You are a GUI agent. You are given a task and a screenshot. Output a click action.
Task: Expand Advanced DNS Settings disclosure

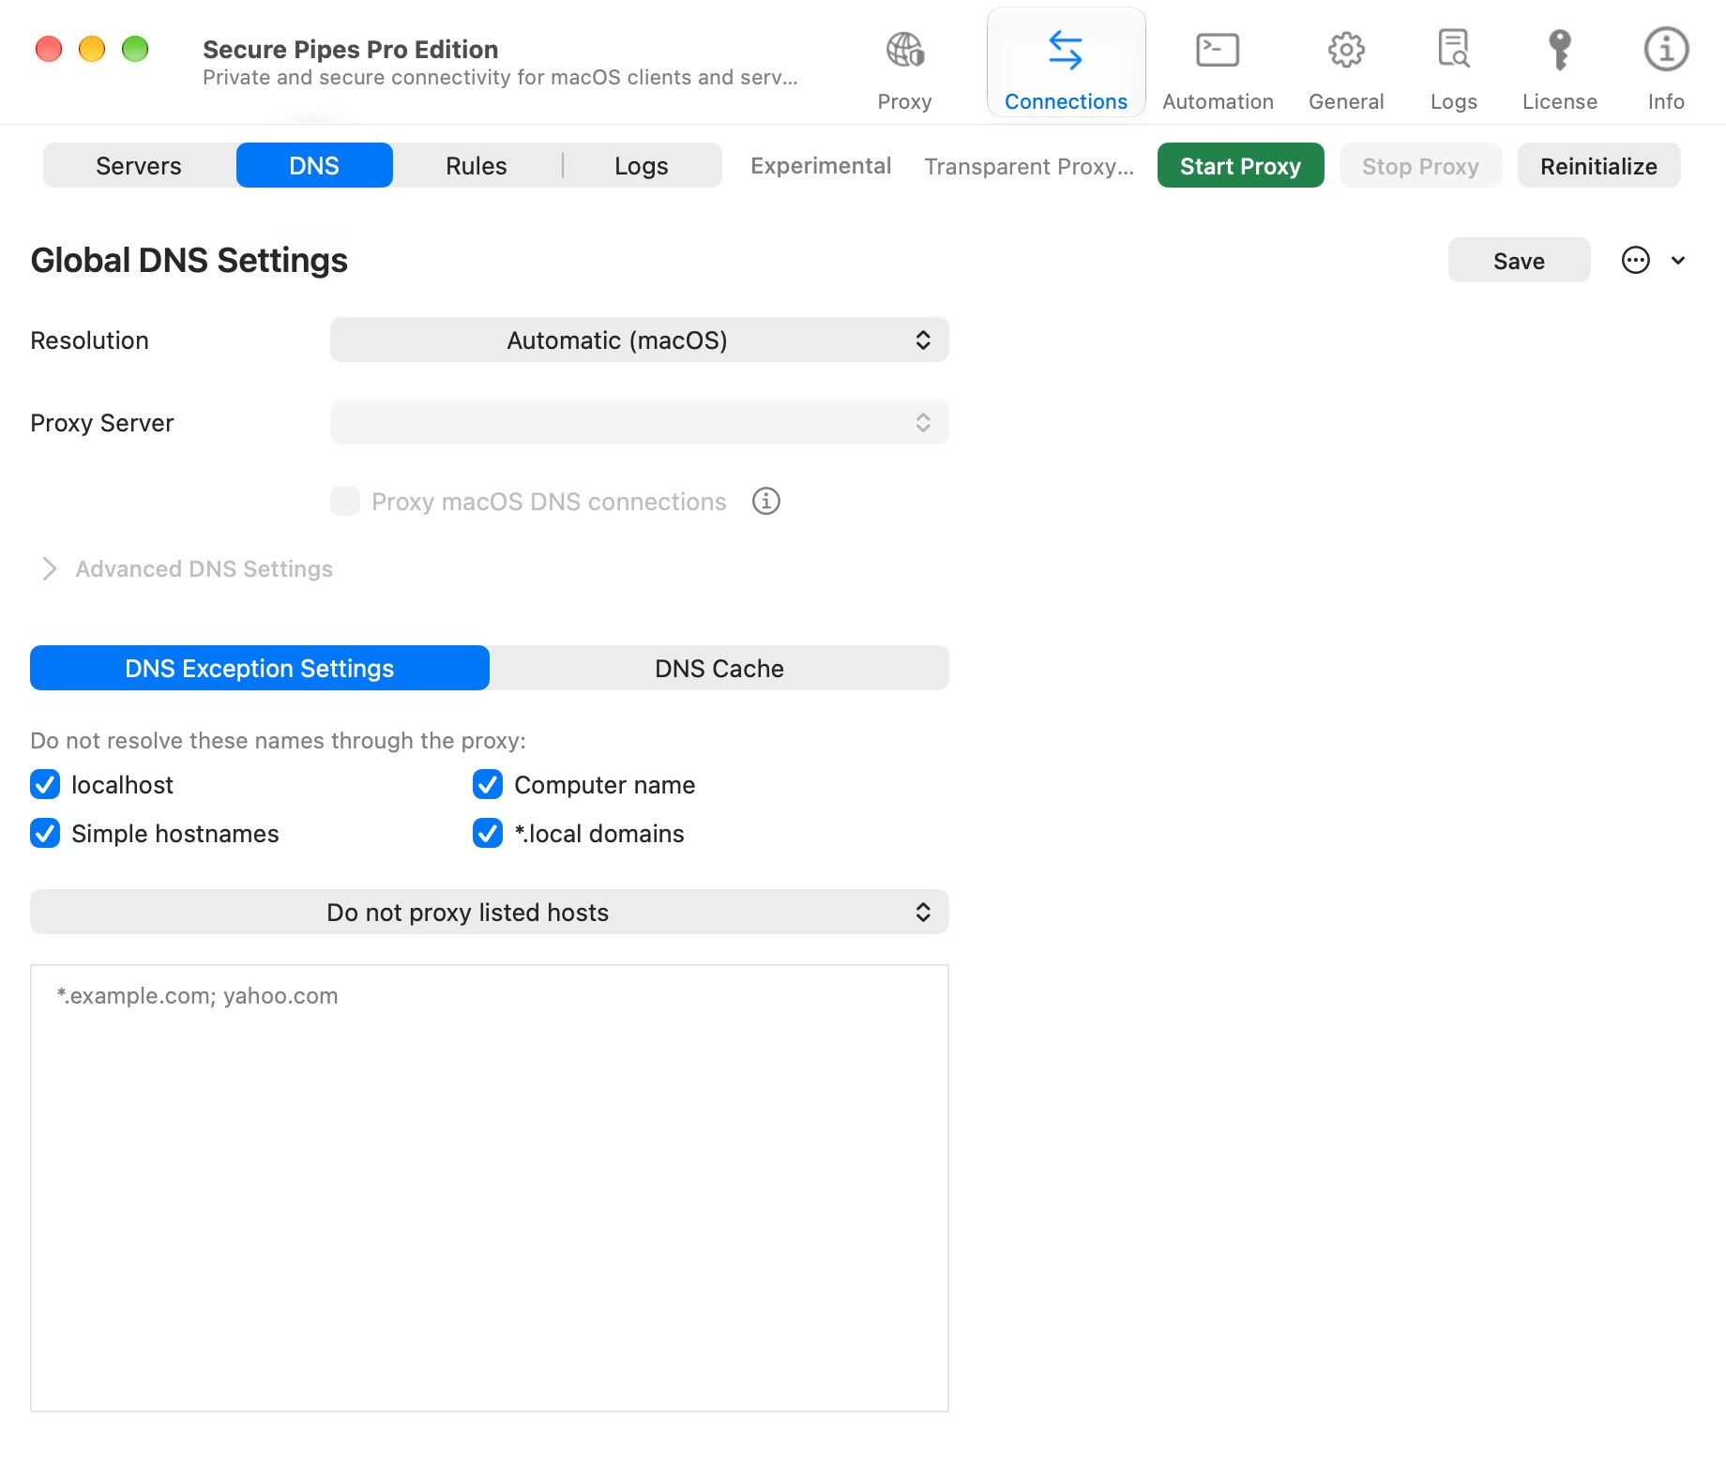click(50, 568)
